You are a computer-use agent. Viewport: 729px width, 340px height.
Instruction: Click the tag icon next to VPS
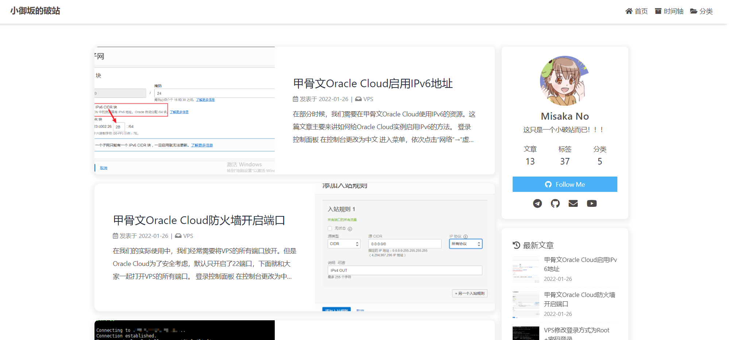pyautogui.click(x=359, y=99)
